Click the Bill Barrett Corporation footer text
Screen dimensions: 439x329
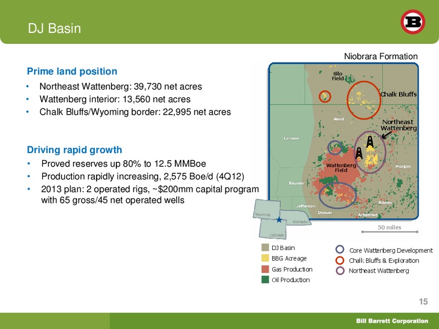(x=392, y=321)
